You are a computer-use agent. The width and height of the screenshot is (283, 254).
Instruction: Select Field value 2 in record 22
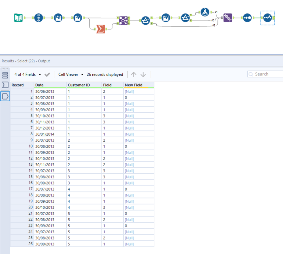tap(113, 220)
